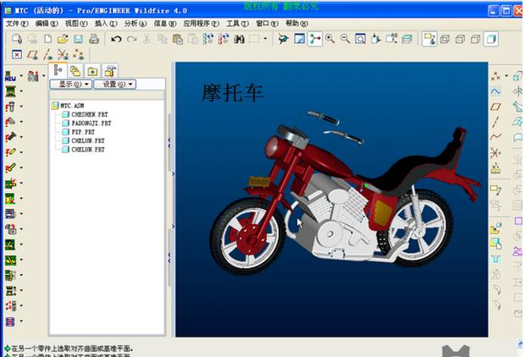
Task: Open the 分析 (Analysis) menu
Action: click(135, 24)
